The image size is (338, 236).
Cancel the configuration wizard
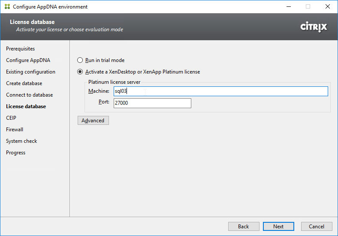pos(317,227)
